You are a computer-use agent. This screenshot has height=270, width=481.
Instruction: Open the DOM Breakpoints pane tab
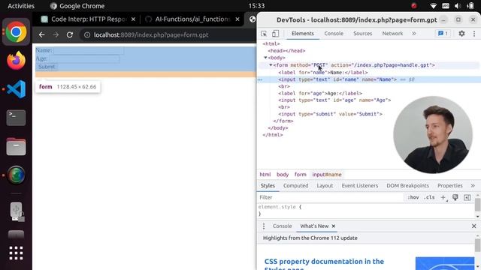click(x=407, y=185)
